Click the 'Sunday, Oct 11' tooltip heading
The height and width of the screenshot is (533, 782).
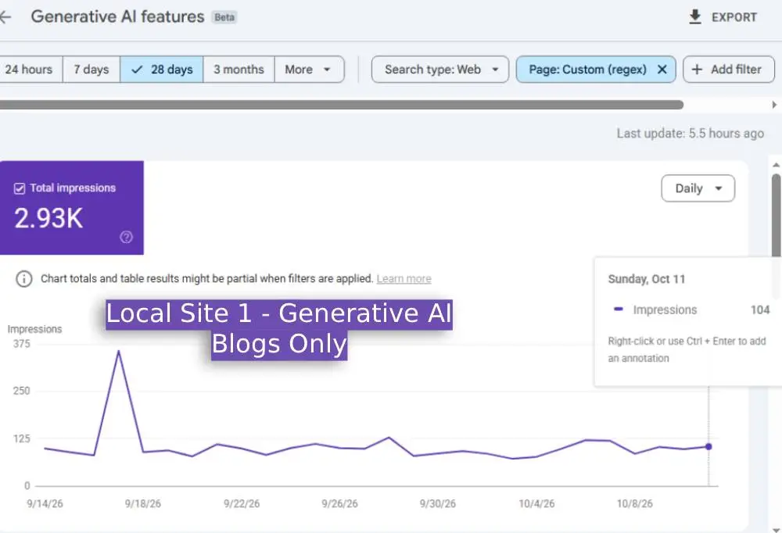(x=647, y=279)
